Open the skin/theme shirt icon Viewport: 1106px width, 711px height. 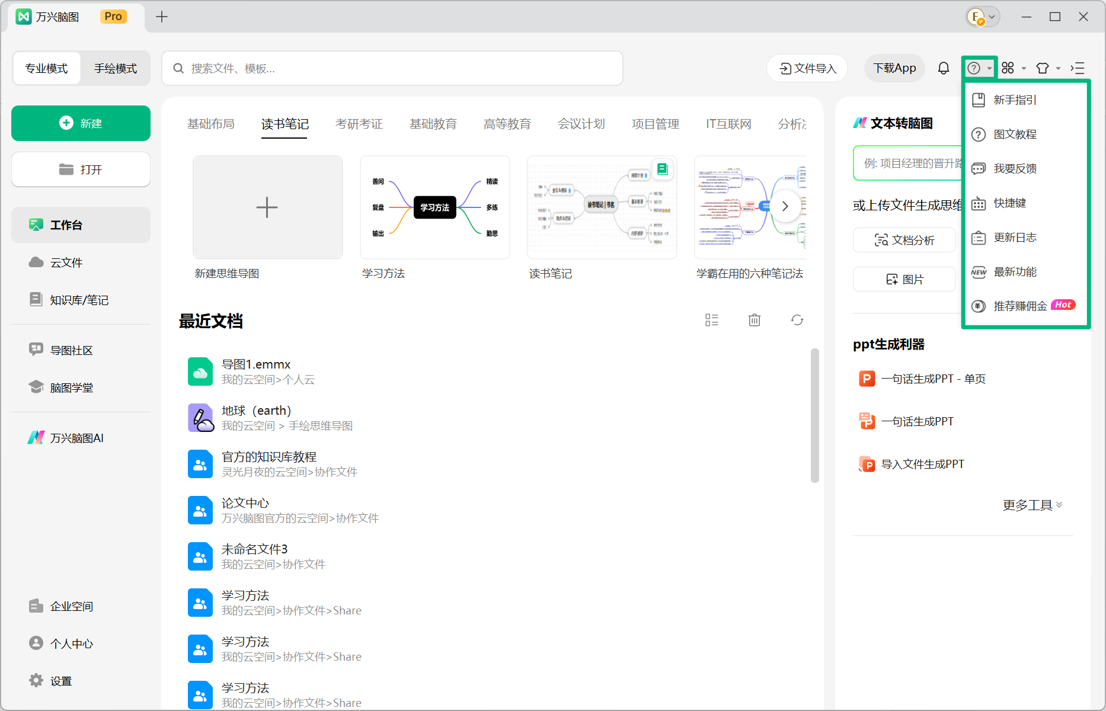pyautogui.click(x=1043, y=68)
